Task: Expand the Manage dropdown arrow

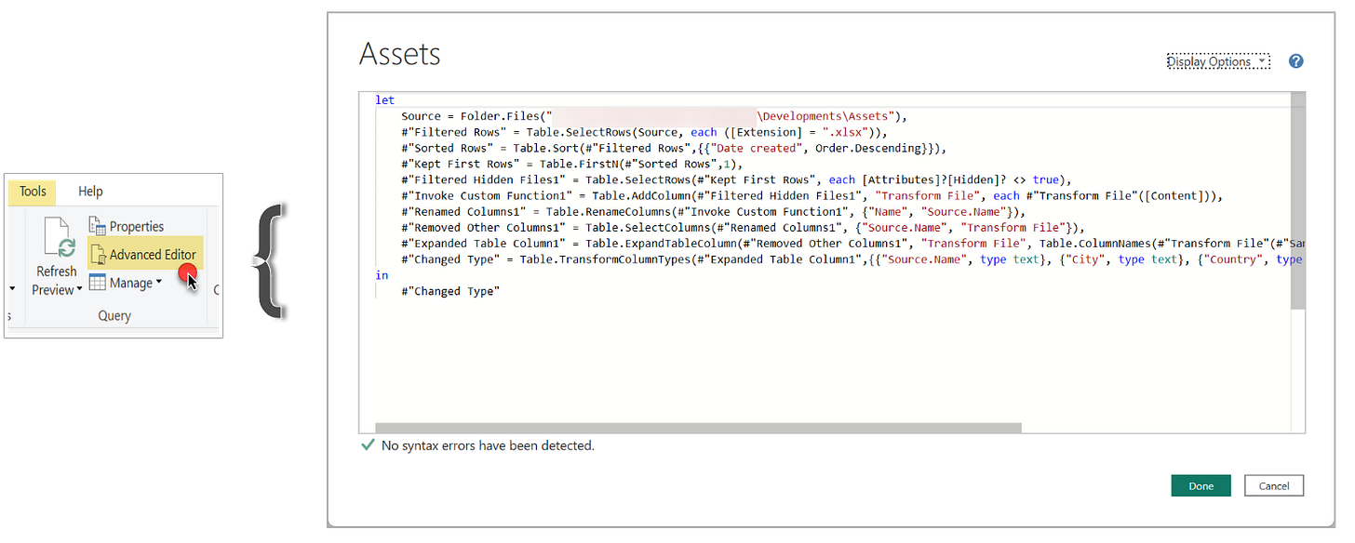Action: point(158,283)
